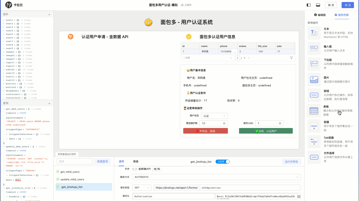Screen dimensions: 359x201
Task: Select the 文件选择 component icon
Action: [314, 157]
